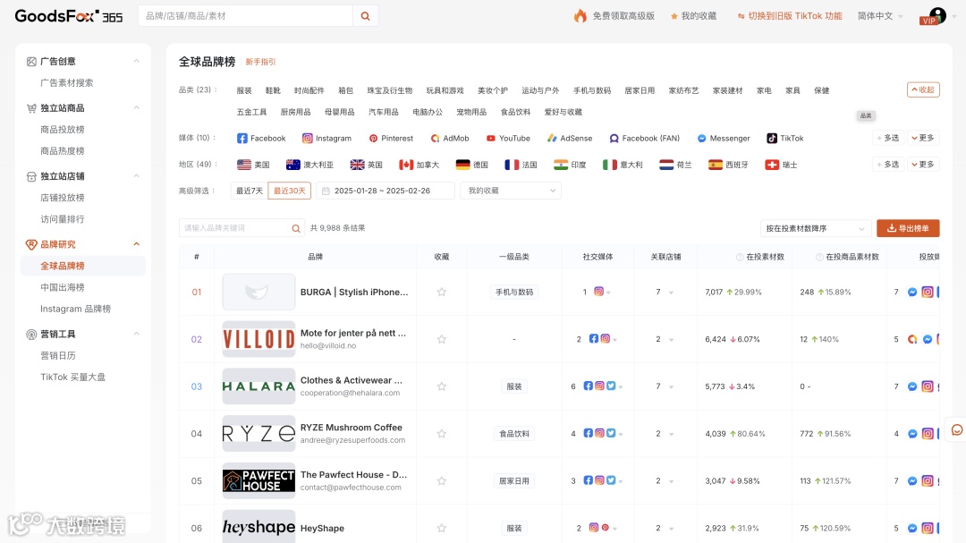Enable 多选 for media filters
The image size is (966, 543).
pos(888,138)
